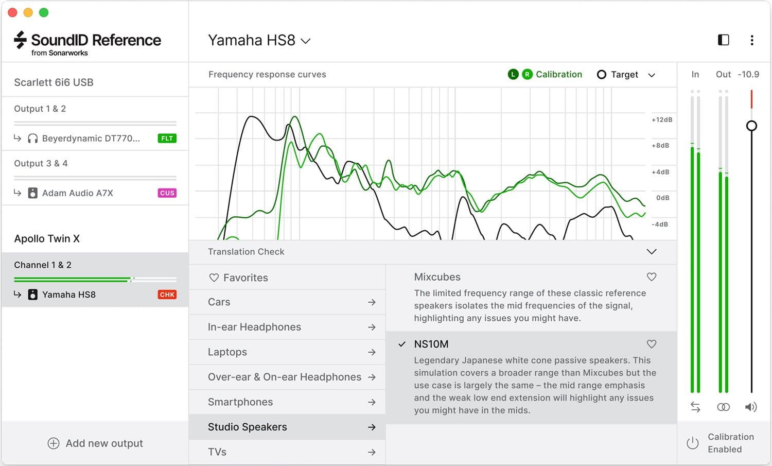
Task: Click the In level meter
Action: click(x=695, y=241)
